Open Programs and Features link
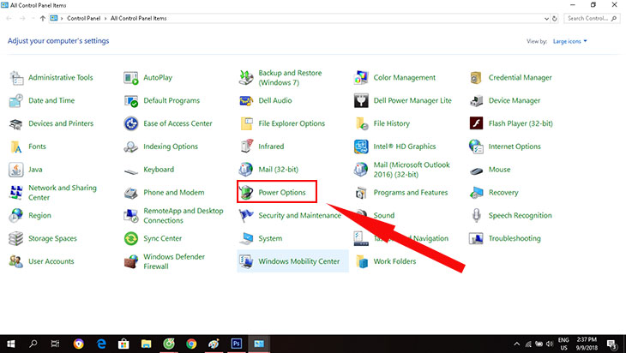626x353 pixels. [x=411, y=193]
